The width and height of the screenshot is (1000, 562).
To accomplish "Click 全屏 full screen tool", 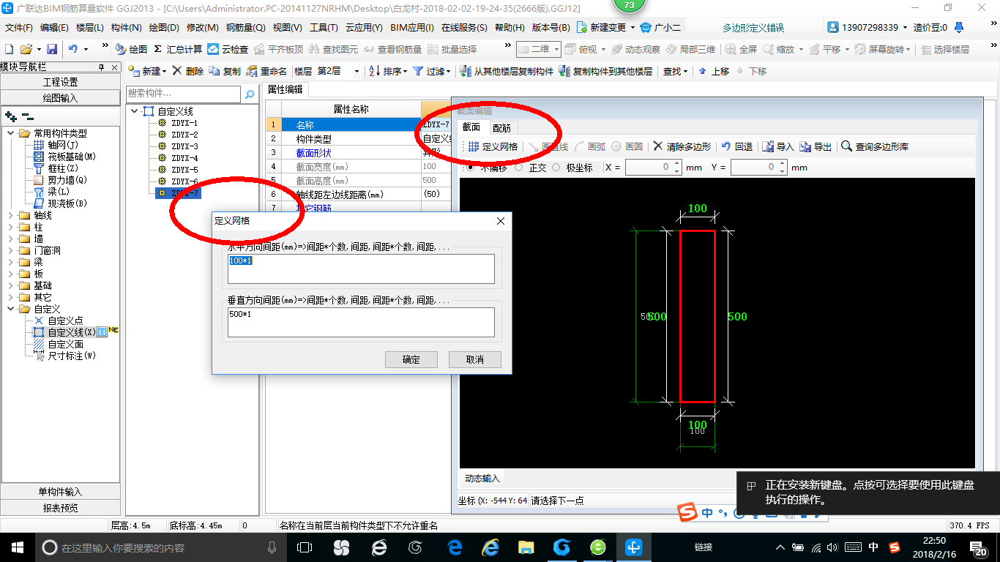I will [741, 49].
